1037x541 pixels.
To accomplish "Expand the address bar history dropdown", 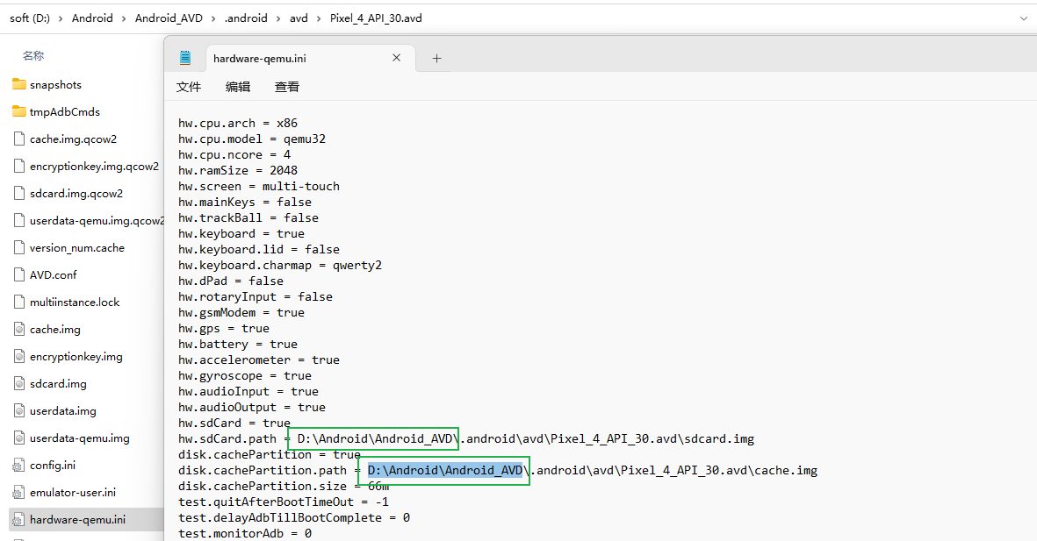I will (1024, 18).
